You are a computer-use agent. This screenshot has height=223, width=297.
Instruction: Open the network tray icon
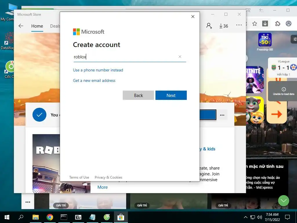253,217
